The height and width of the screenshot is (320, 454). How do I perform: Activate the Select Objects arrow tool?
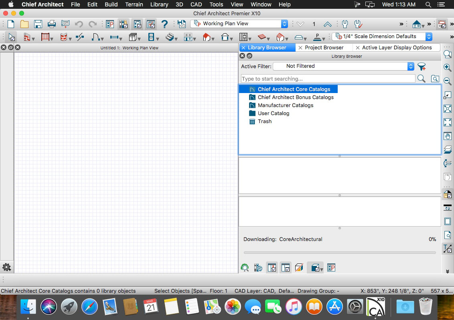(x=12, y=37)
